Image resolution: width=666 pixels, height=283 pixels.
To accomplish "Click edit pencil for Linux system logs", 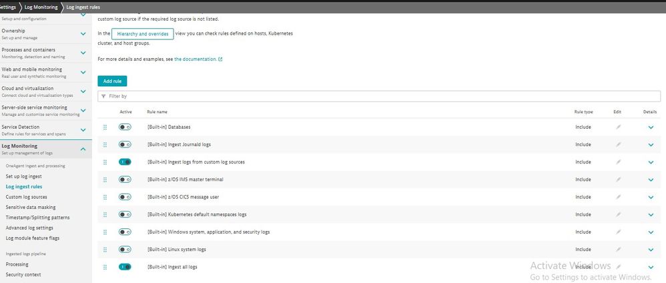I will point(618,249).
